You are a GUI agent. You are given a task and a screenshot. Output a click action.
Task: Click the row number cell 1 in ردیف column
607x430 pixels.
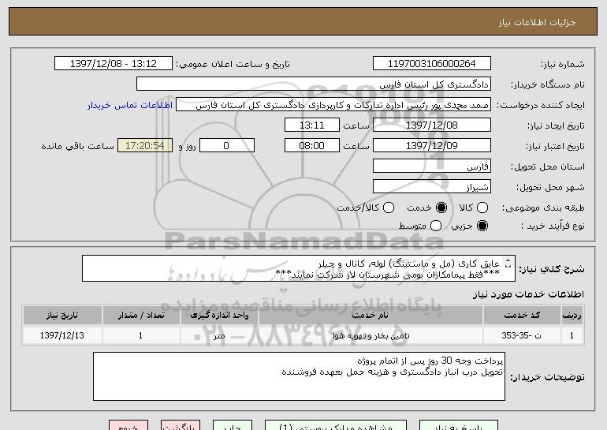572,335
